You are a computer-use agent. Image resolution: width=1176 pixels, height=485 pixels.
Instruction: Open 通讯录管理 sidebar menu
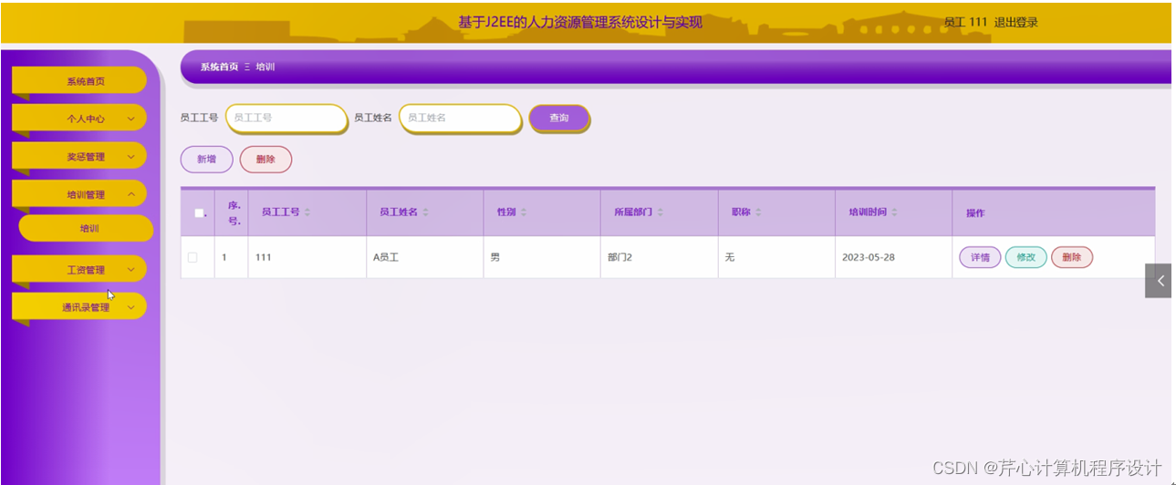click(79, 307)
